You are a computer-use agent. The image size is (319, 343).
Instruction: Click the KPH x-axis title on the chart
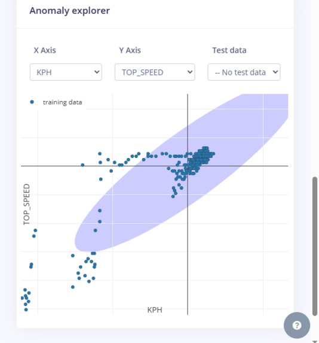coord(155,309)
